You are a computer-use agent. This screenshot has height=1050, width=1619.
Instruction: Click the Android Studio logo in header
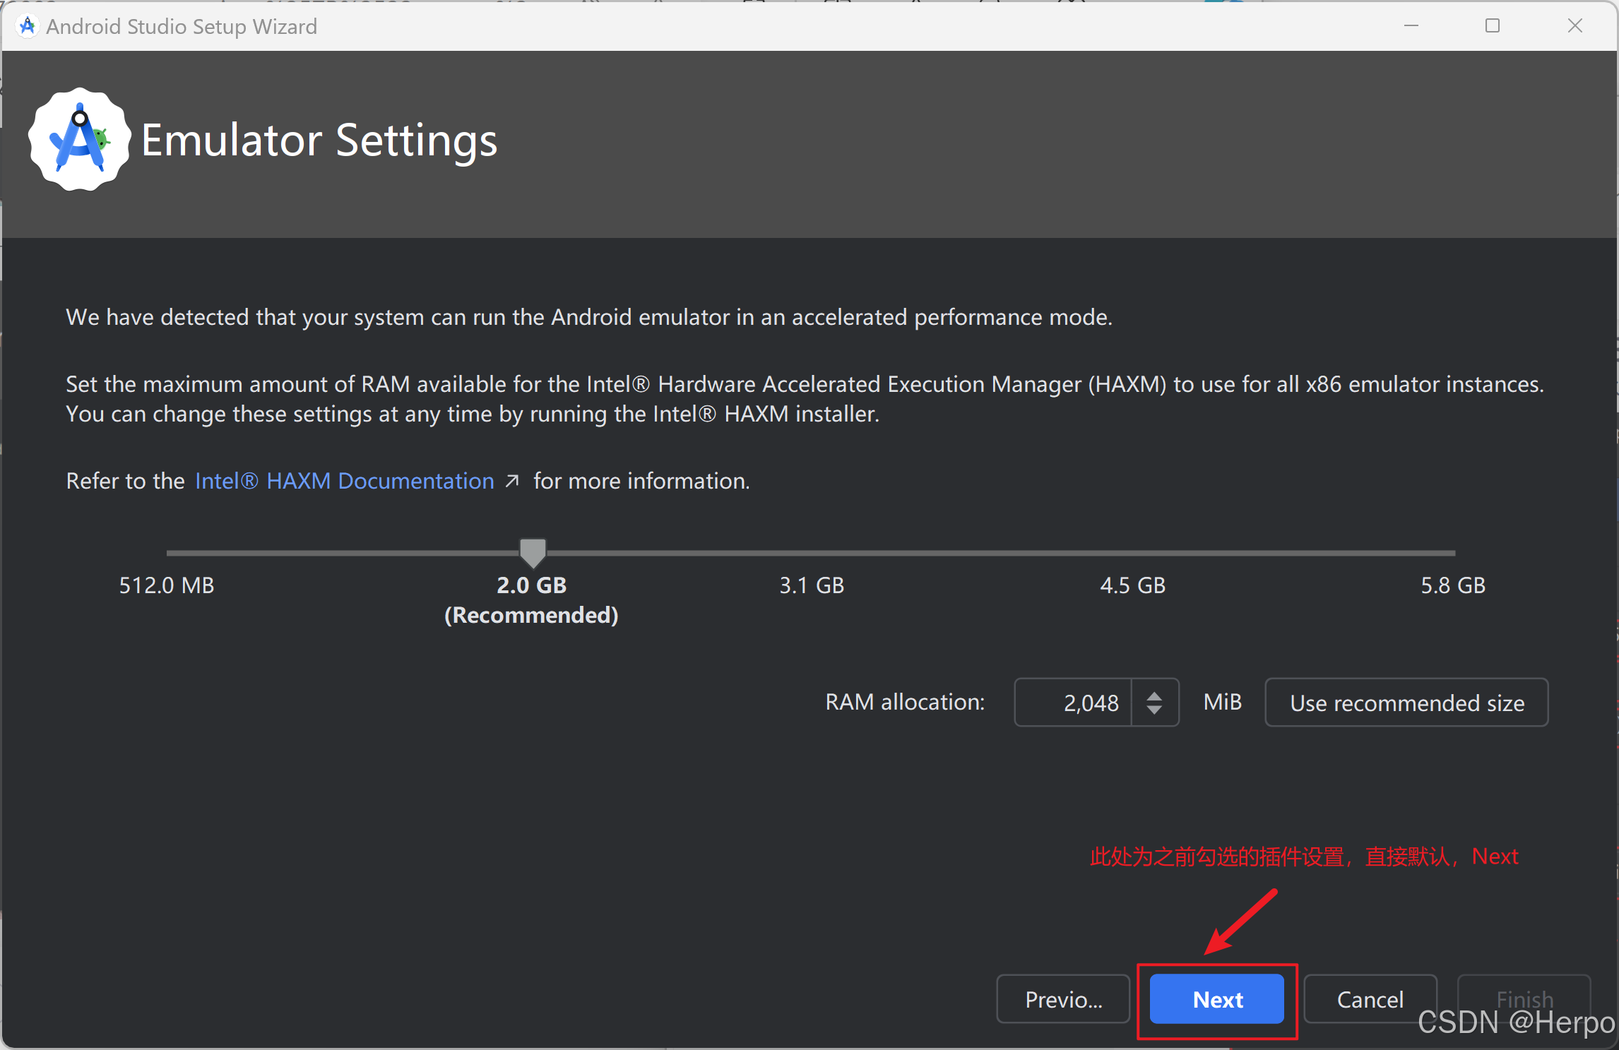(x=79, y=140)
